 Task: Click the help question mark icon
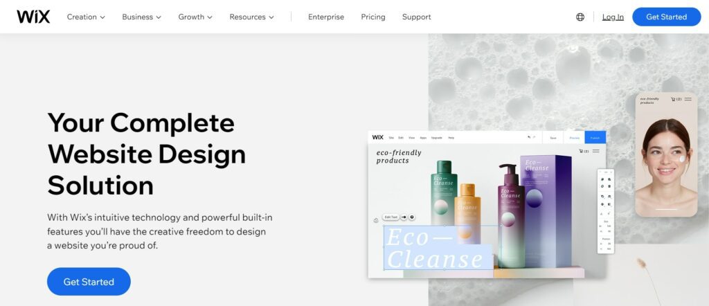(412, 217)
